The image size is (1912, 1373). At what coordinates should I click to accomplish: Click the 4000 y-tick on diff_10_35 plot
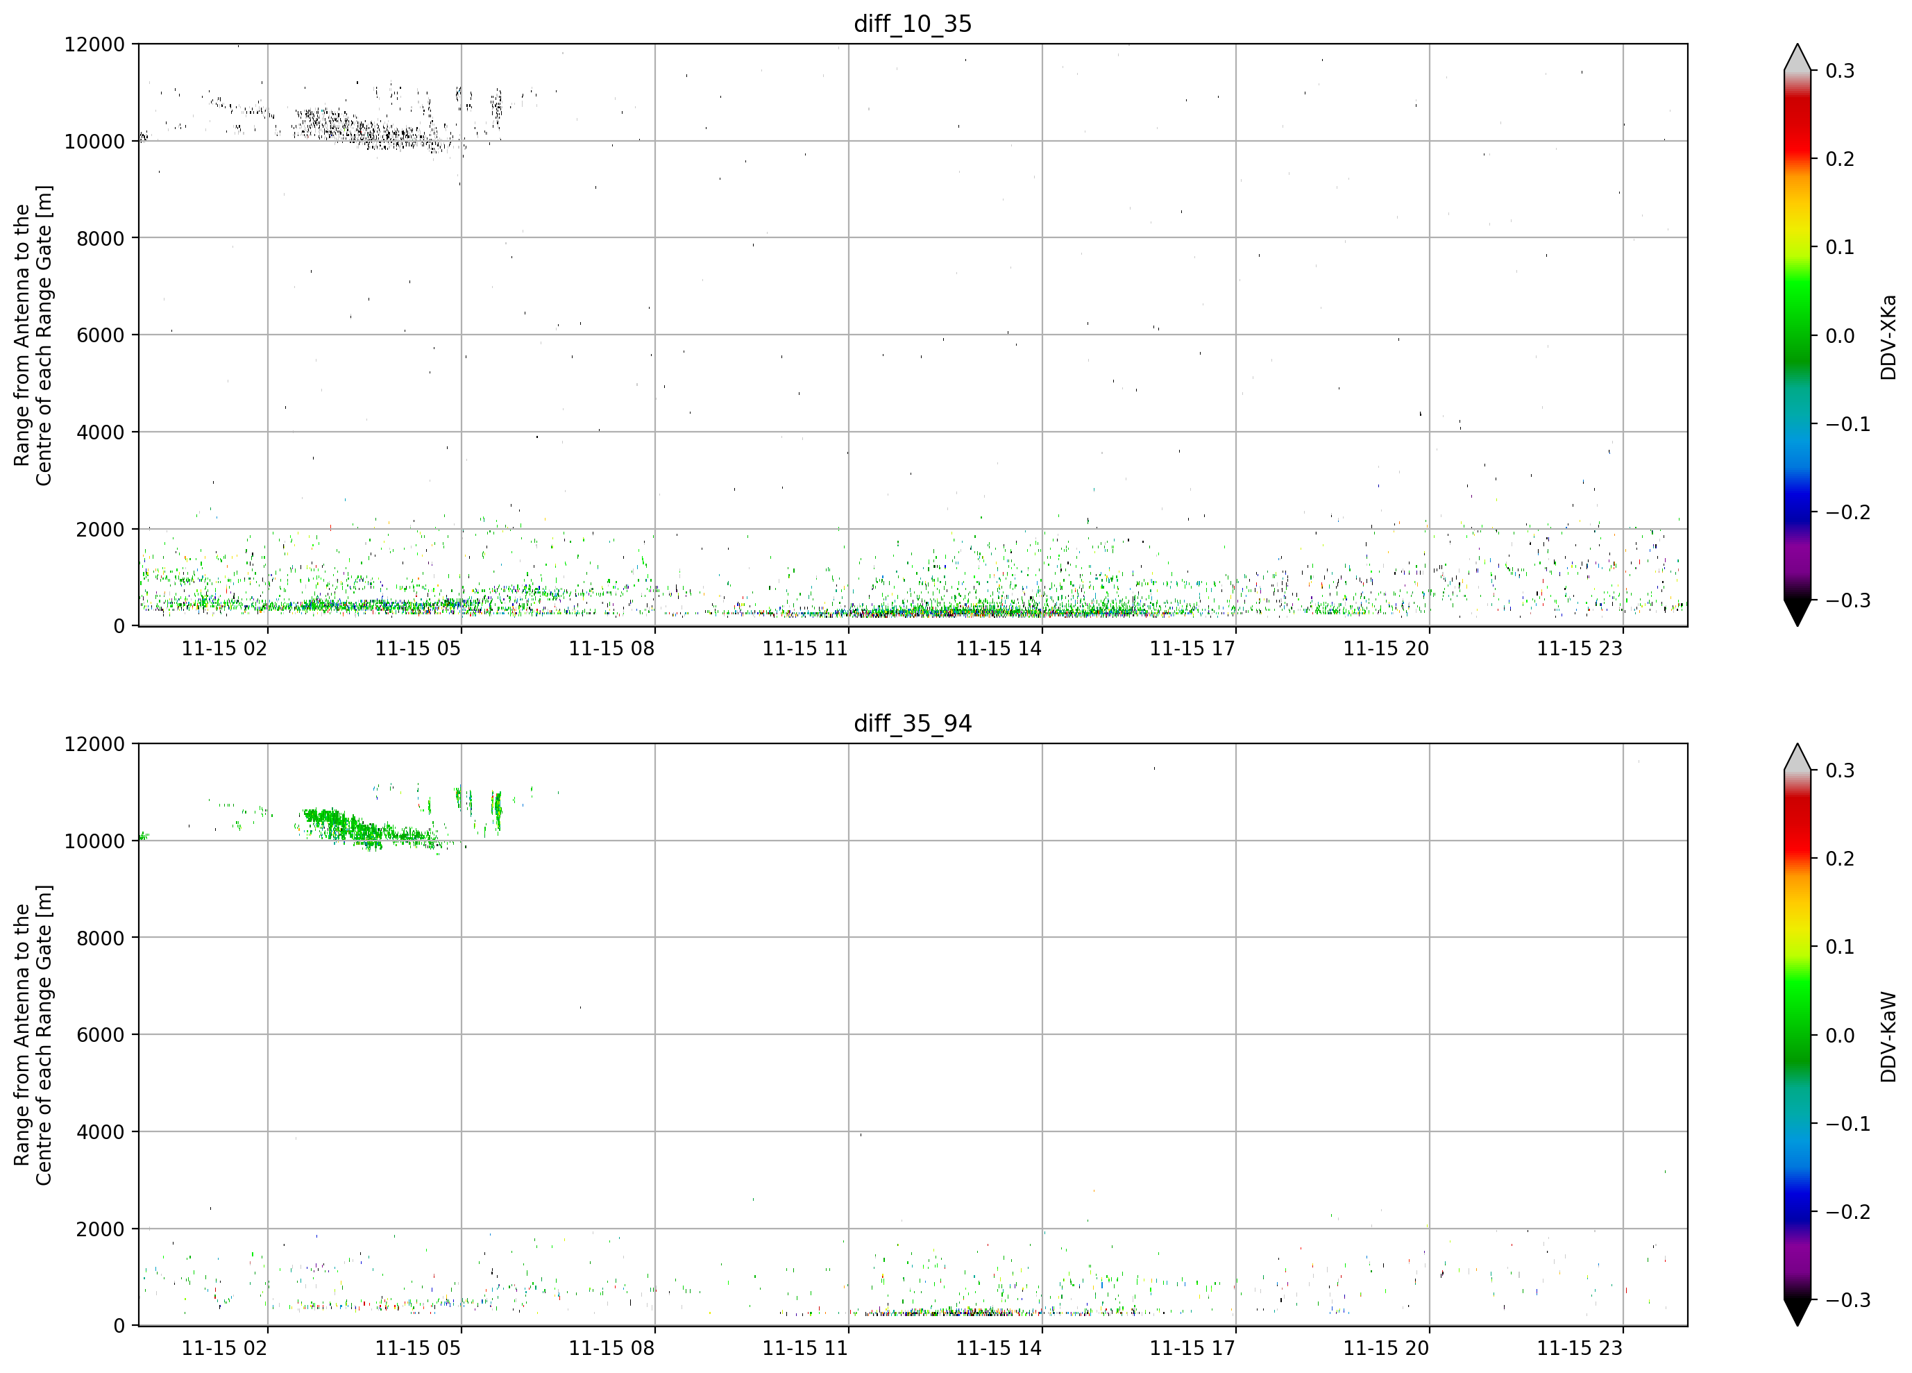101,432
